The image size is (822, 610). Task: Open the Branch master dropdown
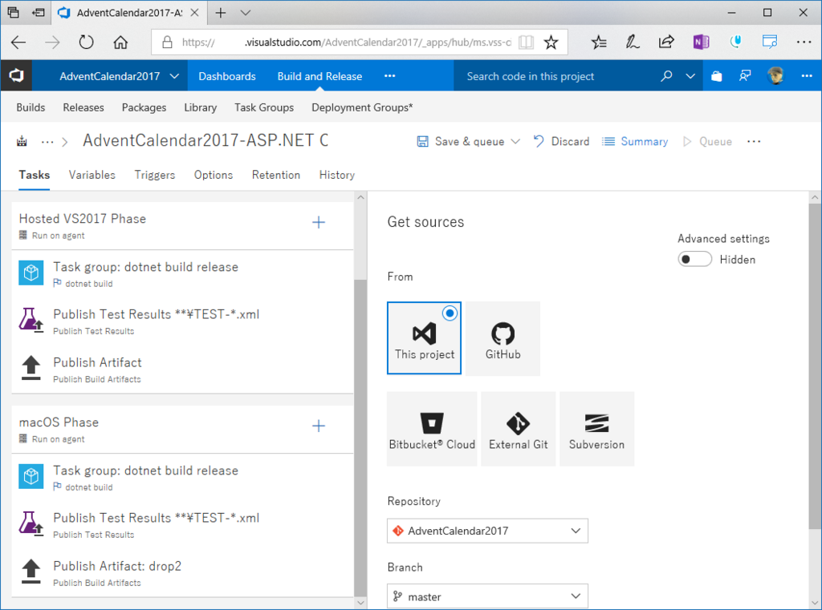[x=487, y=596]
